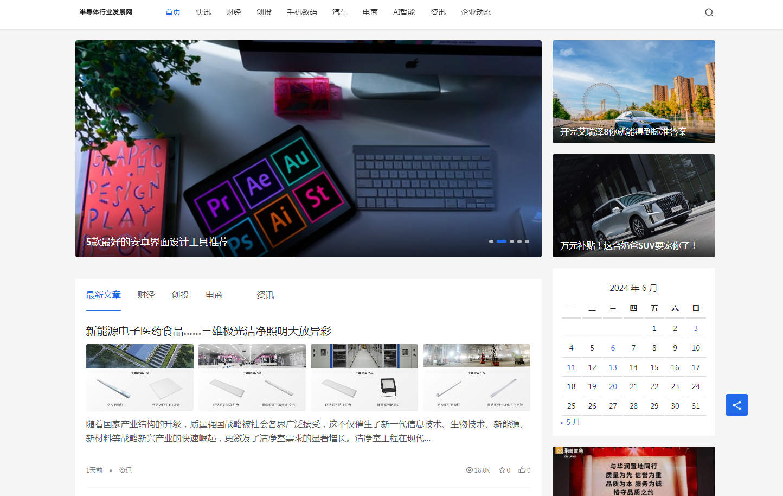The width and height of the screenshot is (783, 496).
Task: Click fourth article thumbnail of workshop
Action: [x=477, y=378]
